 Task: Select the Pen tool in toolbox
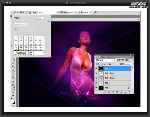click(13, 70)
